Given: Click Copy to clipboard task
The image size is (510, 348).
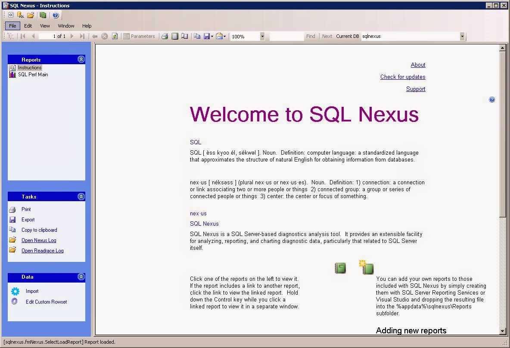Looking at the screenshot, I should [39, 230].
